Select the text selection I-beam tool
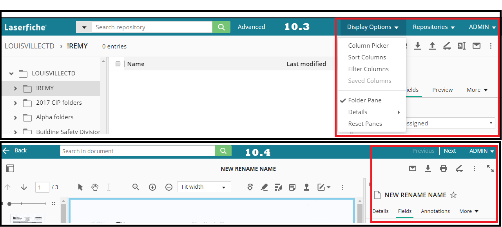Screen dimensions: 502x227 pos(109,187)
